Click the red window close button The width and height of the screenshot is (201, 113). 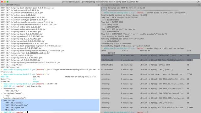click(2, 2)
